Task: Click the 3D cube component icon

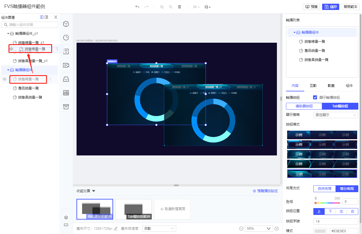Action: 66,24
